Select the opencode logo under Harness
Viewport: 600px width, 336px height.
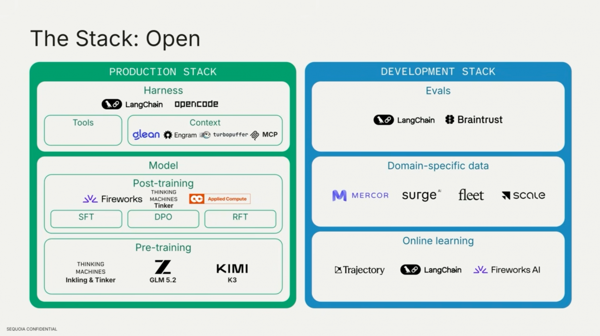click(x=196, y=104)
